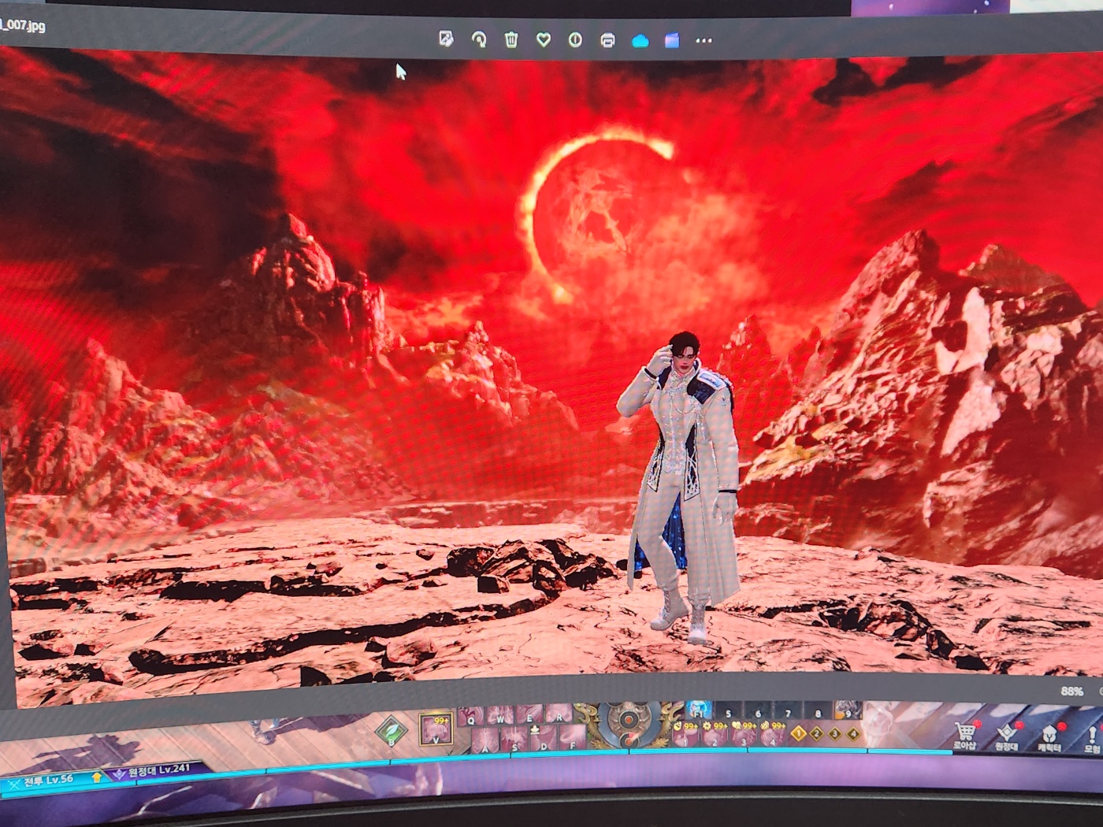Select the empty item slot 7
The height and width of the screenshot is (827, 1103).
tap(788, 712)
